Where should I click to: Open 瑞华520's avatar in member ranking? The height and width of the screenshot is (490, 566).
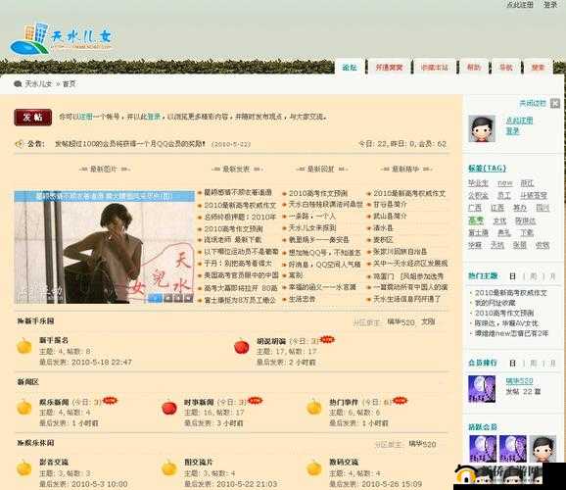coord(482,389)
